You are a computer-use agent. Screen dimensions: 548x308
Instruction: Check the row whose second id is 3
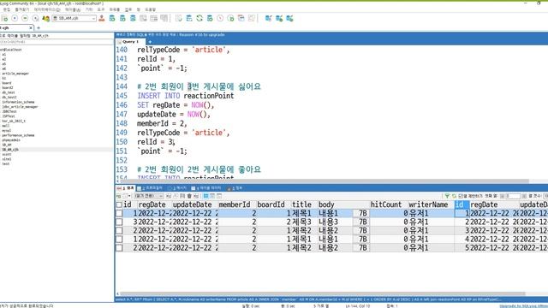coord(119,231)
